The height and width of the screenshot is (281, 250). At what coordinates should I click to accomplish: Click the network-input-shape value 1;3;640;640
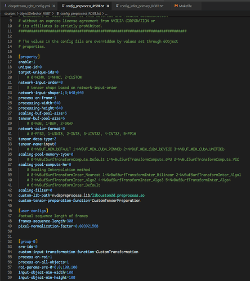click(72, 93)
